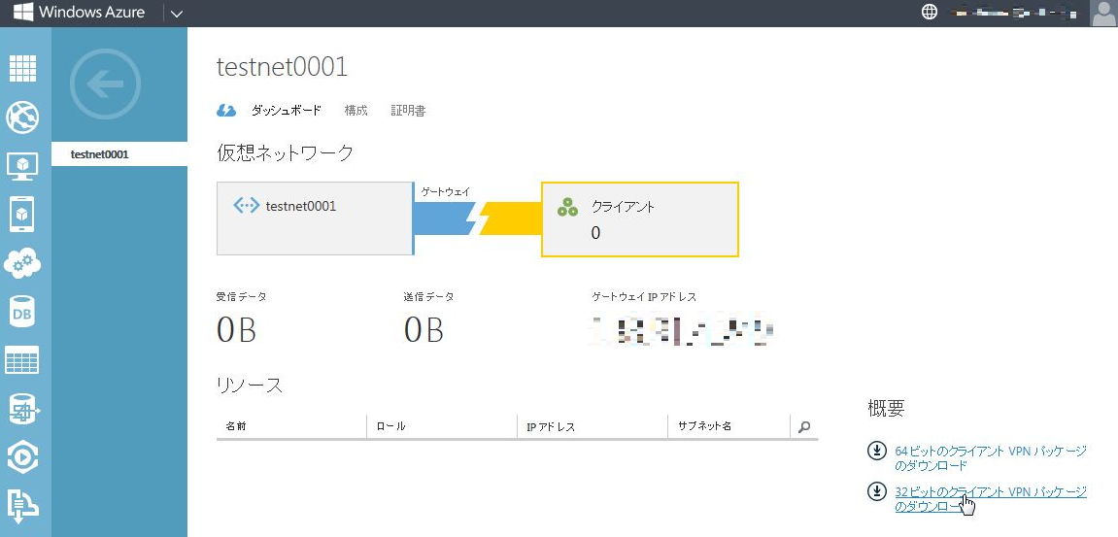Click the 32-bit VPN package download link
1118x537 pixels.
point(991,499)
